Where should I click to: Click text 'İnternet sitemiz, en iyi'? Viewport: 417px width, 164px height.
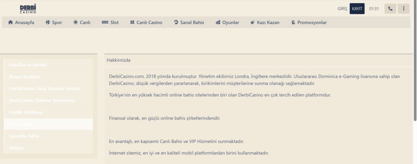189,153
